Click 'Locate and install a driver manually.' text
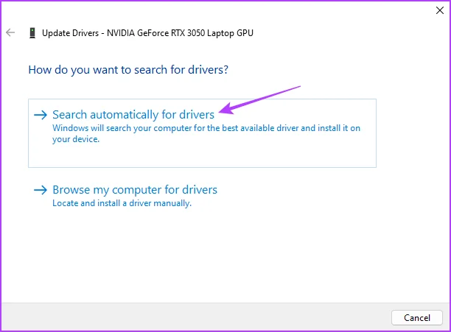The image size is (451, 332). pyautogui.click(x=122, y=203)
